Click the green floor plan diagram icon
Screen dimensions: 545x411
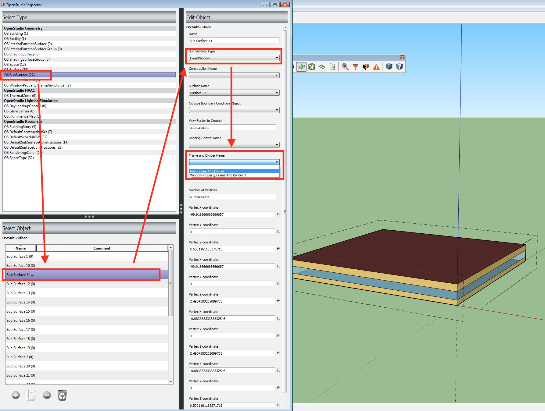pyautogui.click(x=322, y=67)
